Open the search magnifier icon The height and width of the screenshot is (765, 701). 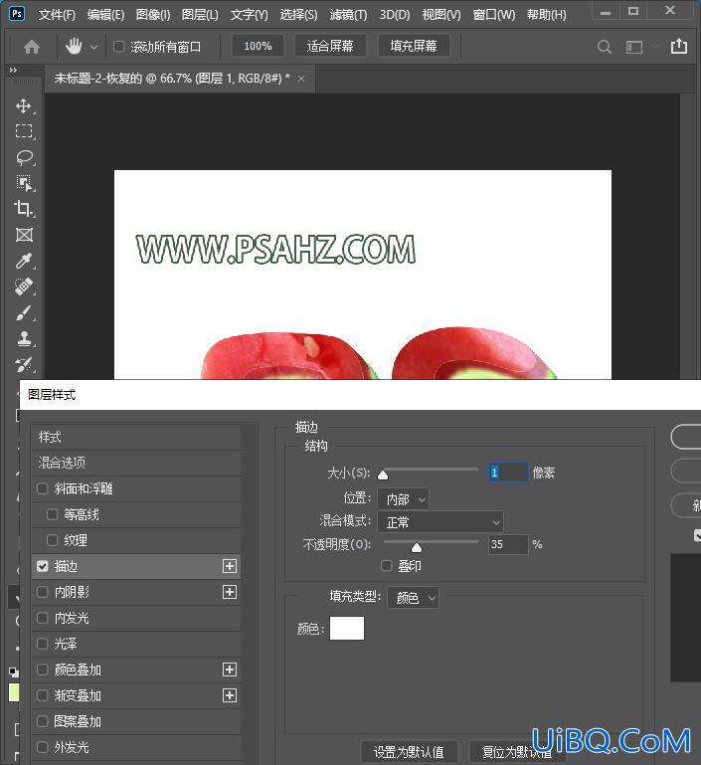pyautogui.click(x=604, y=47)
